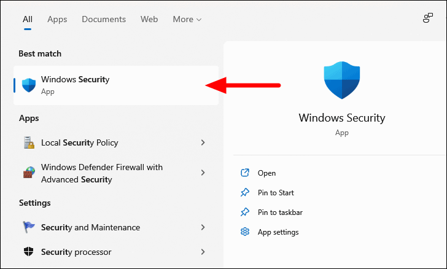Choose Pin to Start option
This screenshot has height=269, width=447.
tap(276, 193)
